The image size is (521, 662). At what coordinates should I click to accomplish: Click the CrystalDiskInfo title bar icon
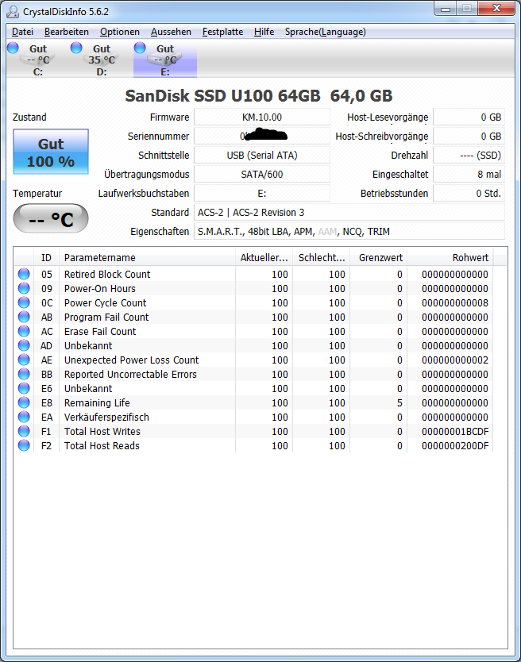[x=13, y=11]
